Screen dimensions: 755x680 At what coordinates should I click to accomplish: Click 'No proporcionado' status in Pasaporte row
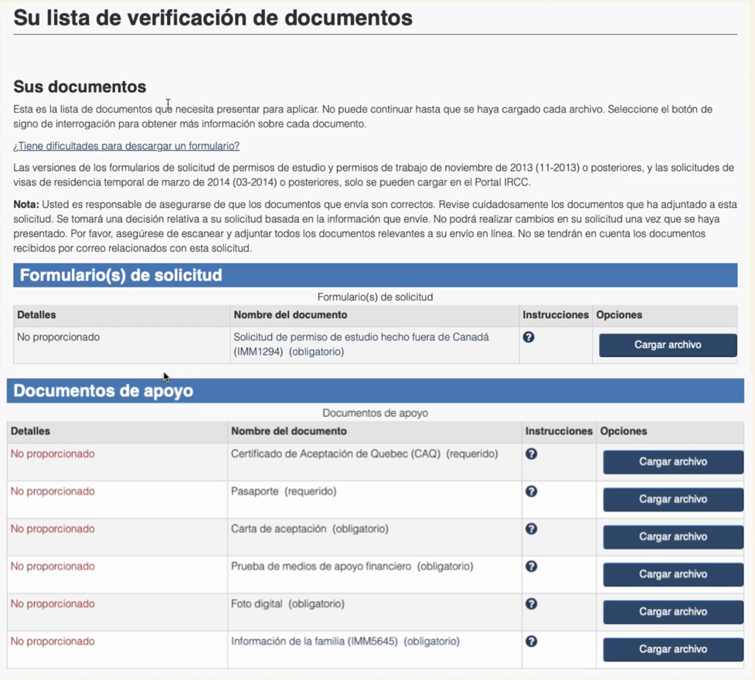53,491
